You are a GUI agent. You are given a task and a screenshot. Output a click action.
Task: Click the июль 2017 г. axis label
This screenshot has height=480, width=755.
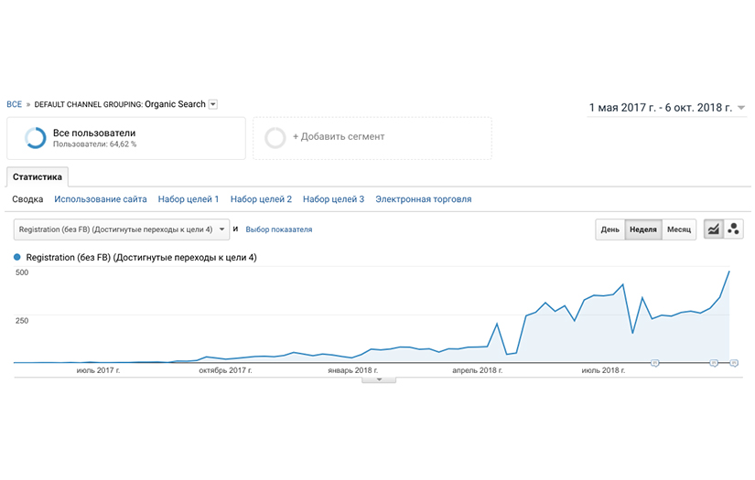(98, 370)
